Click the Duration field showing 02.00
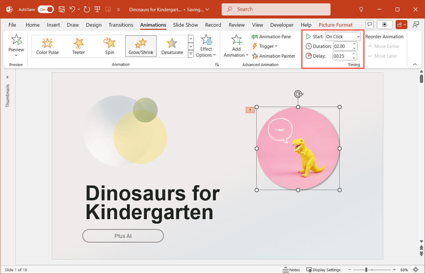 pos(342,46)
